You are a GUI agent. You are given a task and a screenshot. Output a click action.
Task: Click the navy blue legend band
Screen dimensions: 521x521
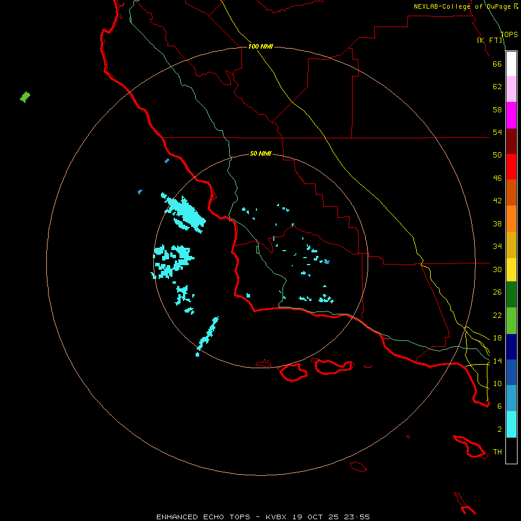(511, 347)
